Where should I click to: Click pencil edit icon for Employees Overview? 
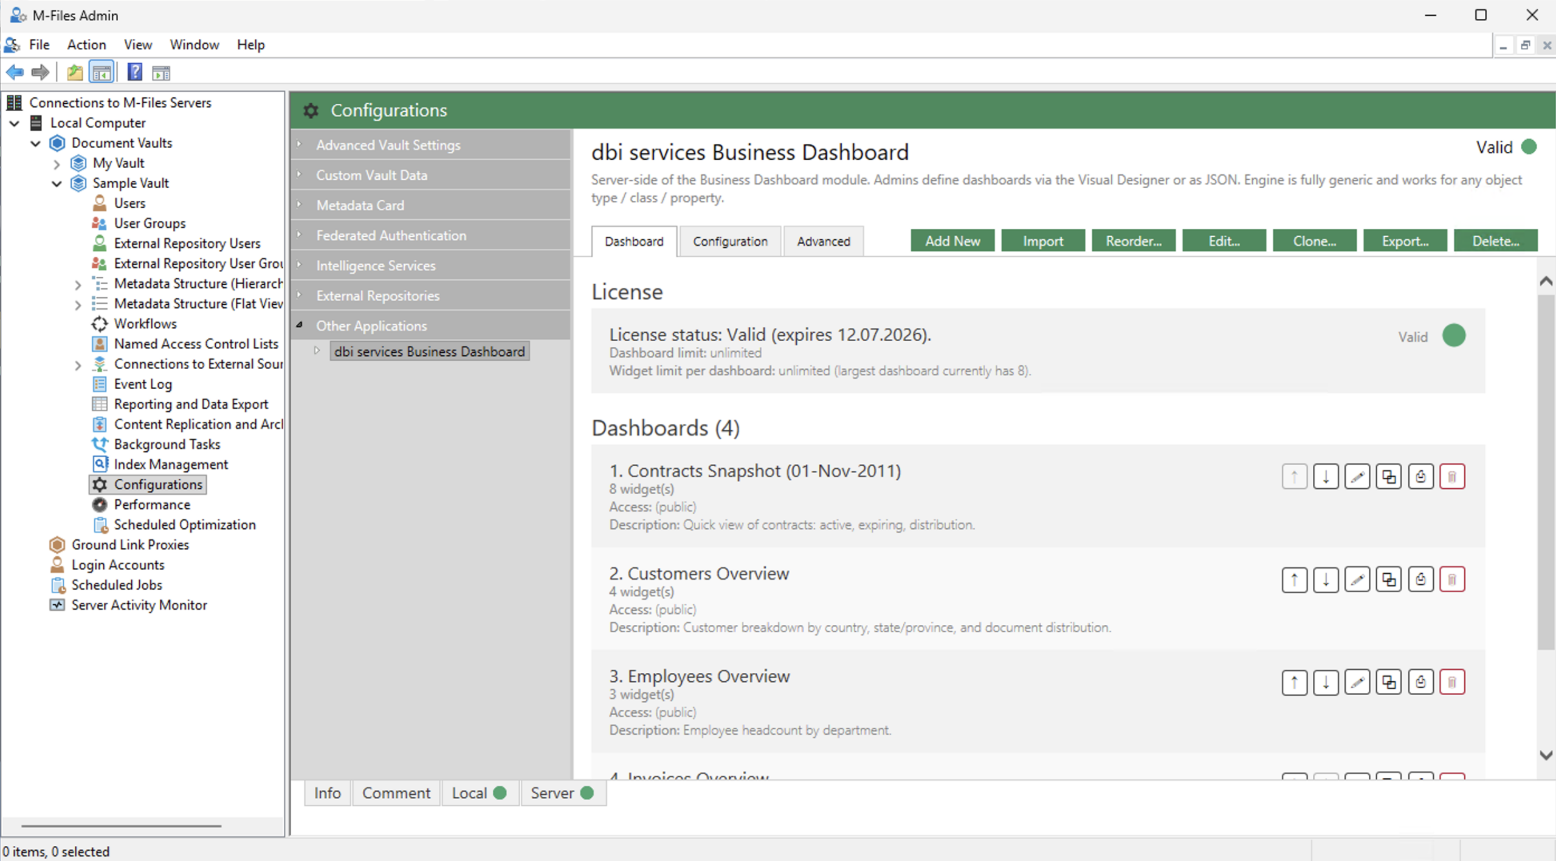[1357, 682]
